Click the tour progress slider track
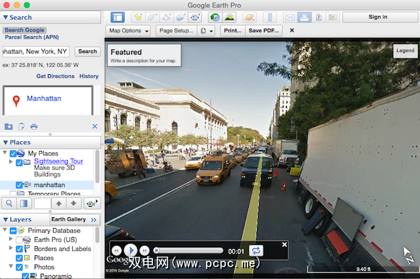This screenshot has width=420, height=279. [190, 250]
